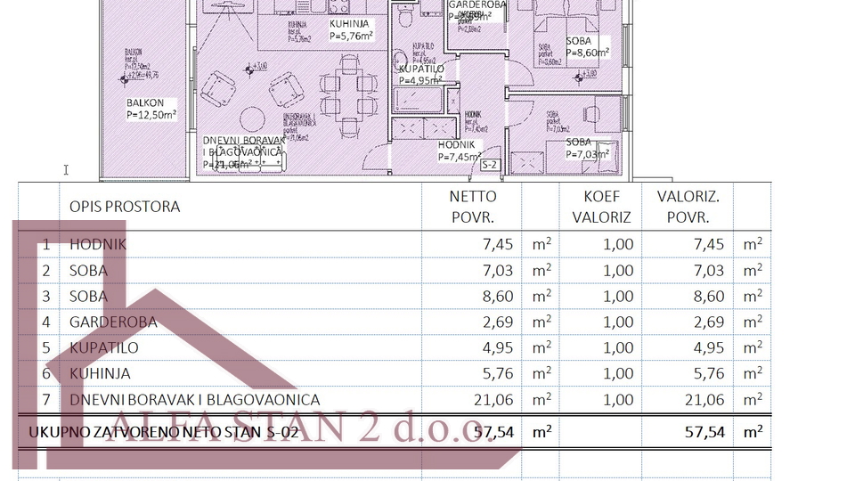
Task: Select the VALORIZ. POVR. column header
Action: pos(688,207)
